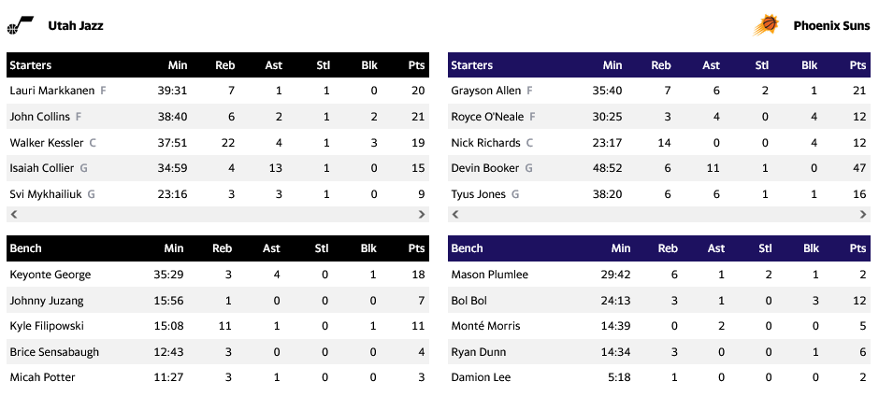Open Devin Booker's player profile
The width and height of the screenshot is (879, 396).
[x=485, y=168]
